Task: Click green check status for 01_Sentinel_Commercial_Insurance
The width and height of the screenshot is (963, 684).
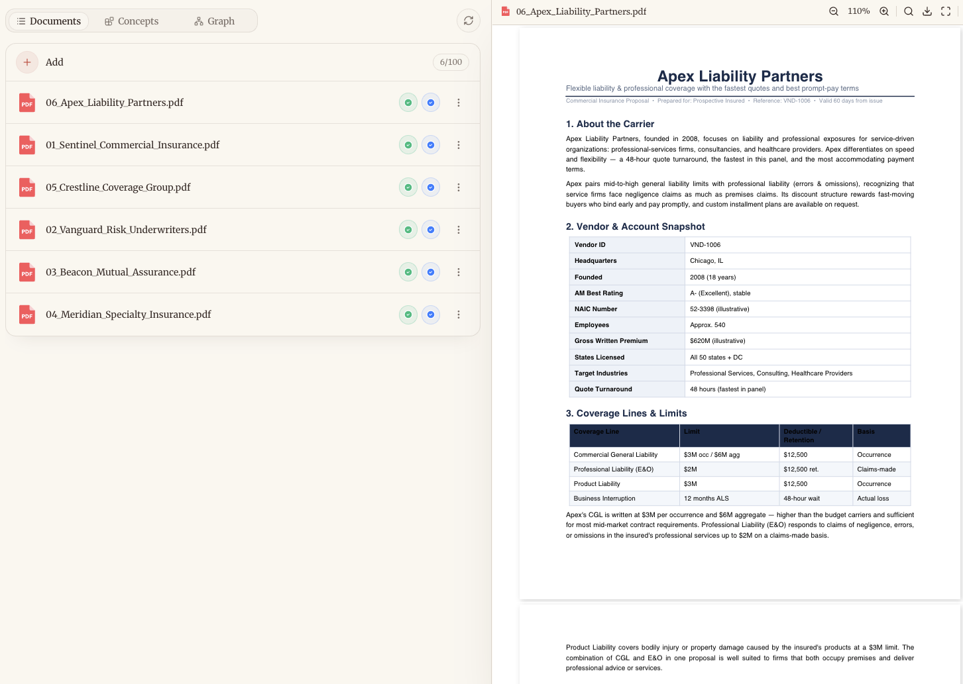Action: pos(408,145)
